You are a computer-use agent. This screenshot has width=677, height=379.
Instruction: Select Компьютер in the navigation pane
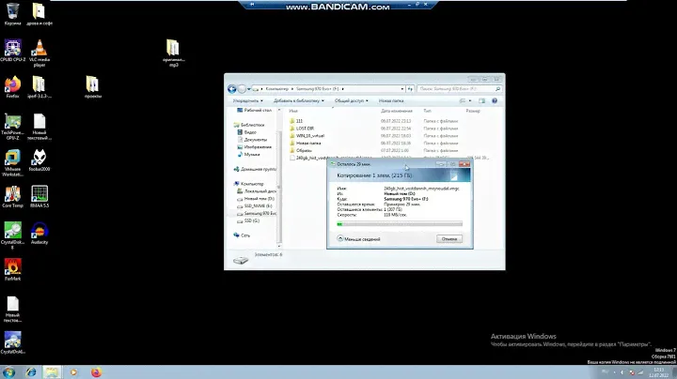tap(252, 184)
